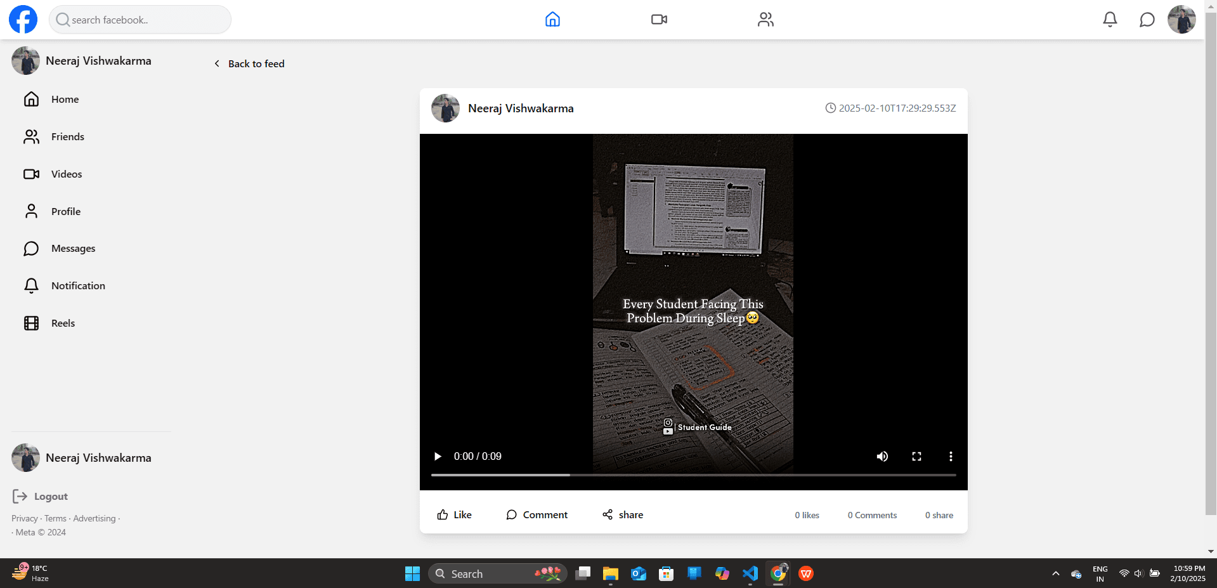This screenshot has height=588, width=1217.
Task: Play the video
Action: coord(437,456)
